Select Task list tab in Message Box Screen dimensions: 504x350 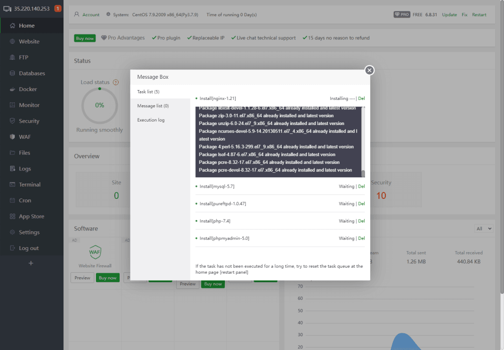(x=148, y=92)
